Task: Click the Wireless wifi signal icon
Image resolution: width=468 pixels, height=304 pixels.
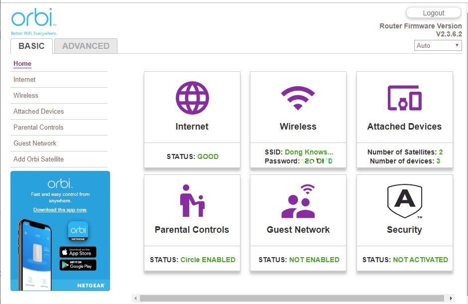Action: (x=298, y=98)
